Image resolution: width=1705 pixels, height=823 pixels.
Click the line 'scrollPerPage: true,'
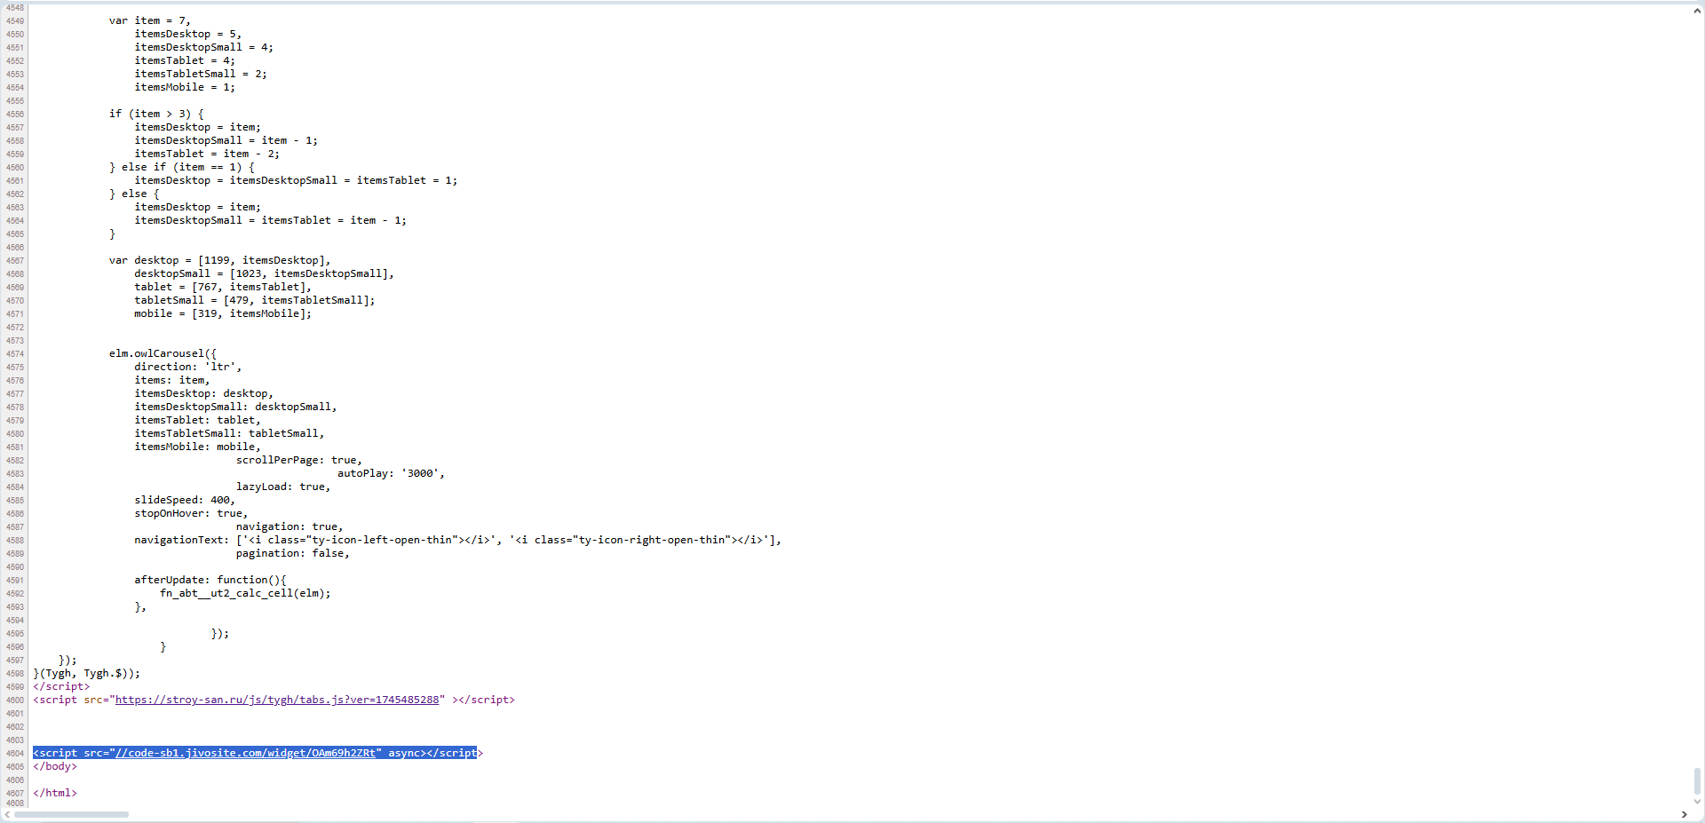(x=299, y=460)
